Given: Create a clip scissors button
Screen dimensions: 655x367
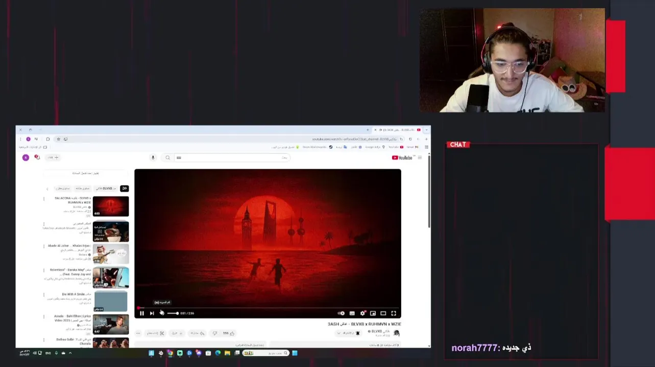Looking at the screenshot, I should click(156, 333).
